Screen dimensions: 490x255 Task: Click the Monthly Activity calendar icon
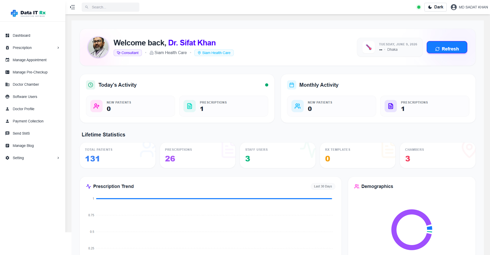[292, 85]
